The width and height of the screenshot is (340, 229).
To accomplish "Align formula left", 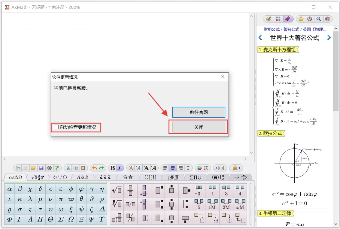I will pos(165,168).
